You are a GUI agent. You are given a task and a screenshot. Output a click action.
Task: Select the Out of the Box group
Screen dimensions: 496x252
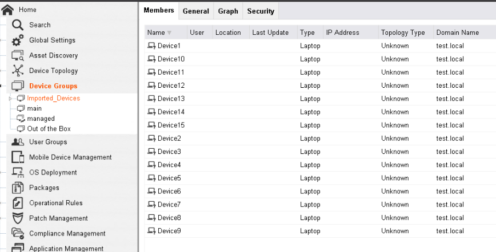coord(49,129)
